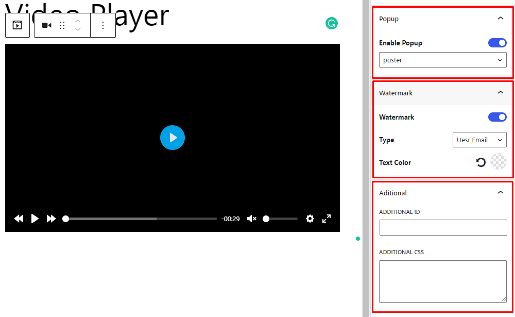The image size is (515, 317).
Task: Click the Grammarly icon
Action: click(x=332, y=23)
